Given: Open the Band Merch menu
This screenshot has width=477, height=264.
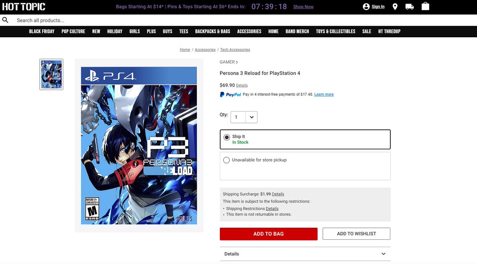Looking at the screenshot, I should (297, 31).
